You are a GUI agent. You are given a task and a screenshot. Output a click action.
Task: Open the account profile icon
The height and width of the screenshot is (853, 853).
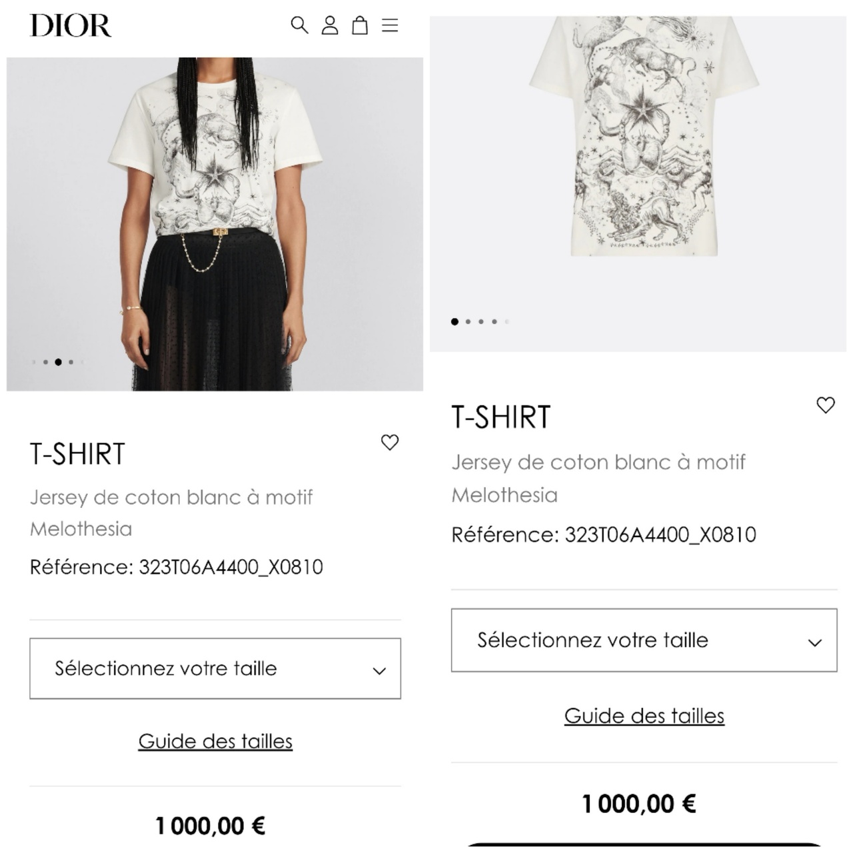coord(330,25)
